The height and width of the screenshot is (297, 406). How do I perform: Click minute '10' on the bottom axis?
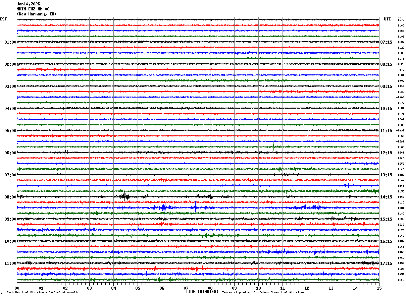[x=258, y=288]
